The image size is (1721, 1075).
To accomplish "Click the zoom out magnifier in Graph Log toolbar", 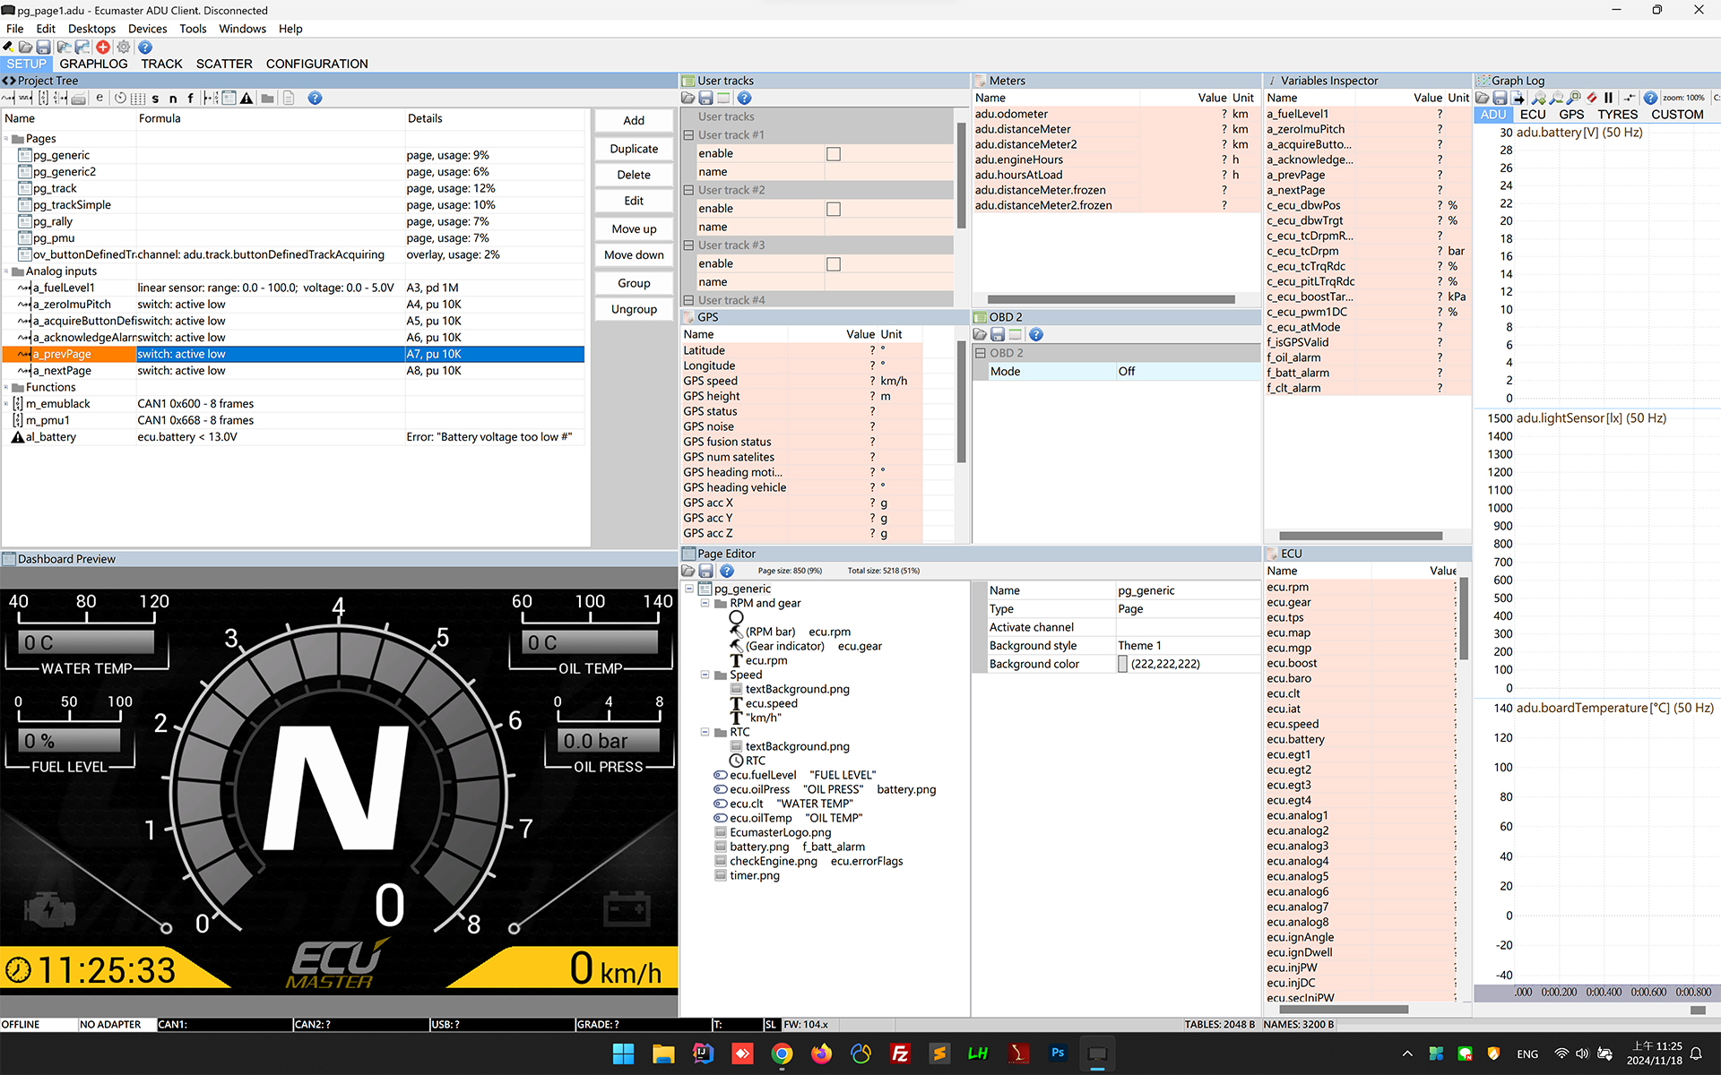I will [x=1556, y=99].
